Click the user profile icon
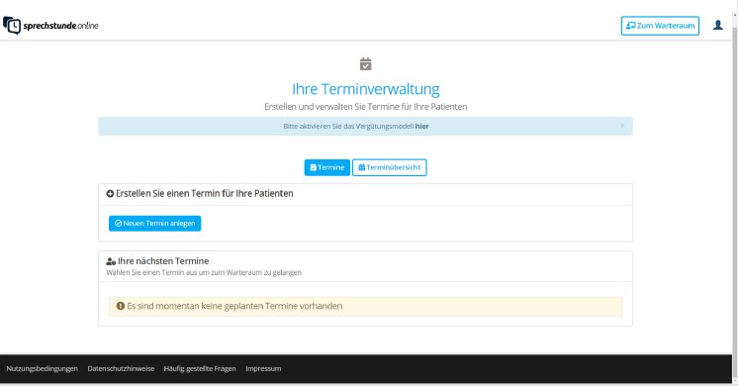The width and height of the screenshot is (738, 386). click(718, 25)
